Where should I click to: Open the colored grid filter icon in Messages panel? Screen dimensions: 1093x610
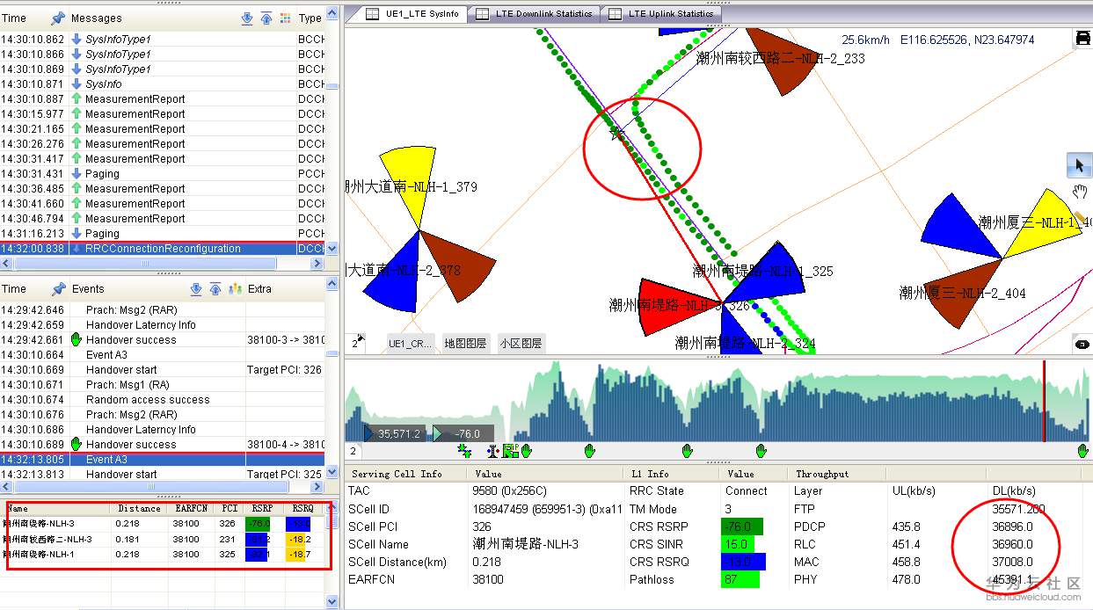click(x=285, y=18)
